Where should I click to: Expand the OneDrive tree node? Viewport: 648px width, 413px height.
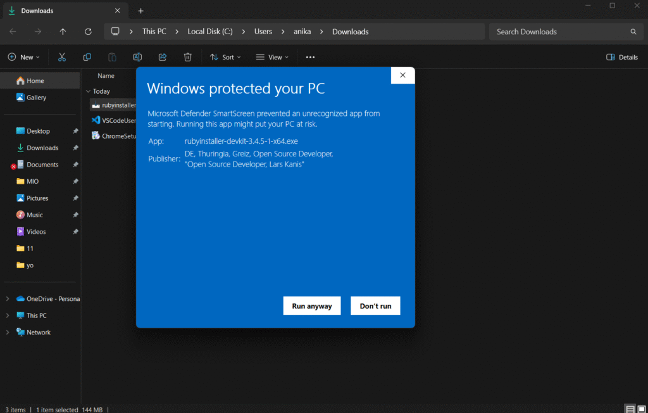(8, 299)
